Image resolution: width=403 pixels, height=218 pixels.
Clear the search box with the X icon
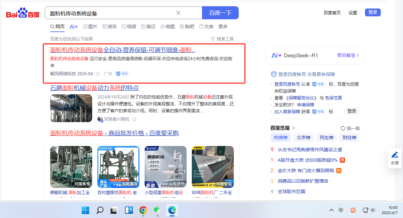[x=178, y=13]
